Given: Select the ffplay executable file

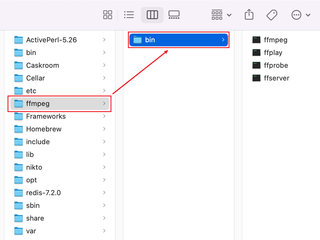Looking at the screenshot, I should pos(273,53).
